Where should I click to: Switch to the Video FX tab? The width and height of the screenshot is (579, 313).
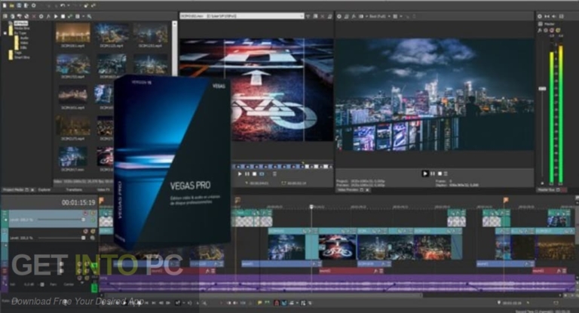103,190
